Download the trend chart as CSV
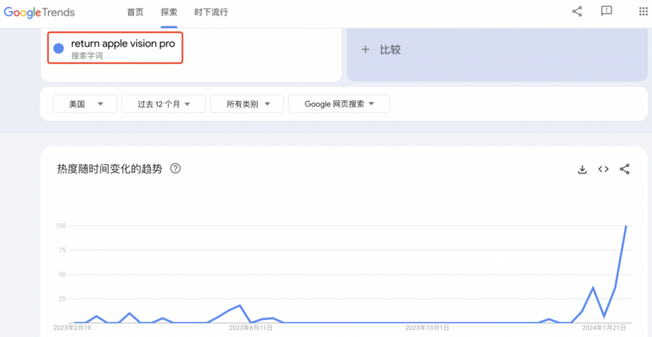Image resolution: width=652 pixels, height=337 pixels. tap(583, 169)
